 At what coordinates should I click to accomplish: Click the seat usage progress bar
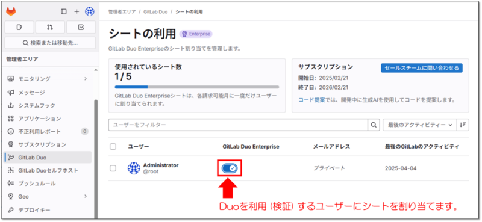coord(197,87)
